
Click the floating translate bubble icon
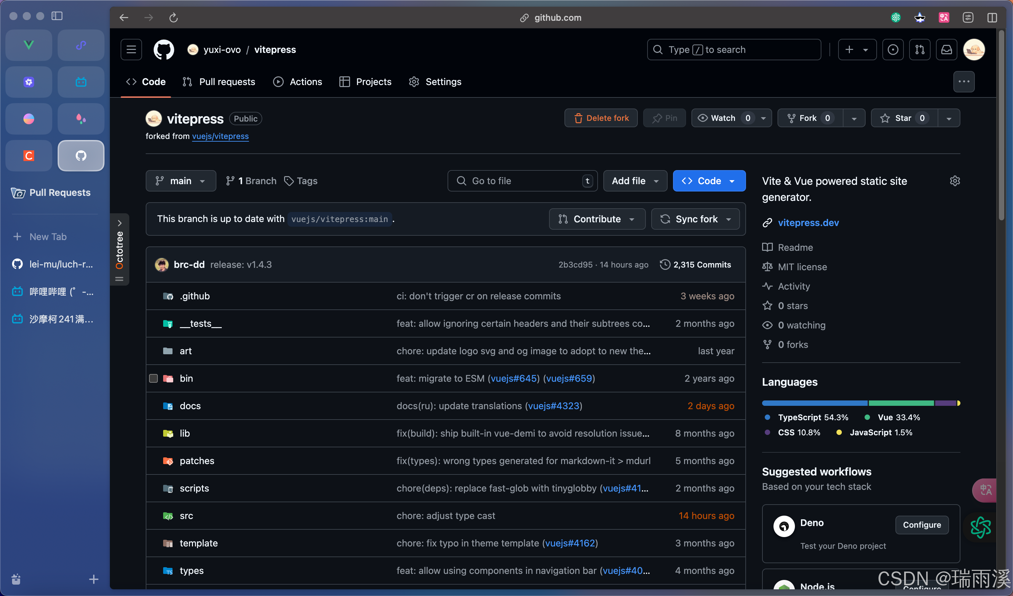coord(985,490)
